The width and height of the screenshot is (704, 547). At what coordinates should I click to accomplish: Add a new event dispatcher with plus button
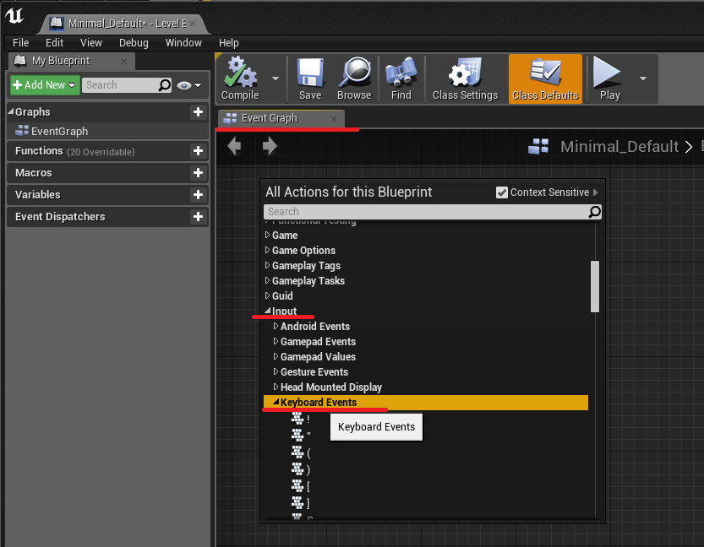pos(198,217)
